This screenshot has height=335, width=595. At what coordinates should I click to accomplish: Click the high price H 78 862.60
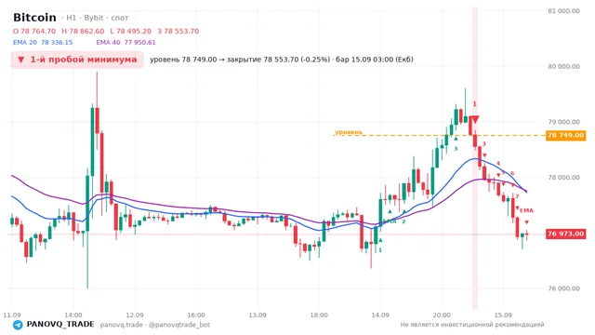pyautogui.click(x=83, y=31)
